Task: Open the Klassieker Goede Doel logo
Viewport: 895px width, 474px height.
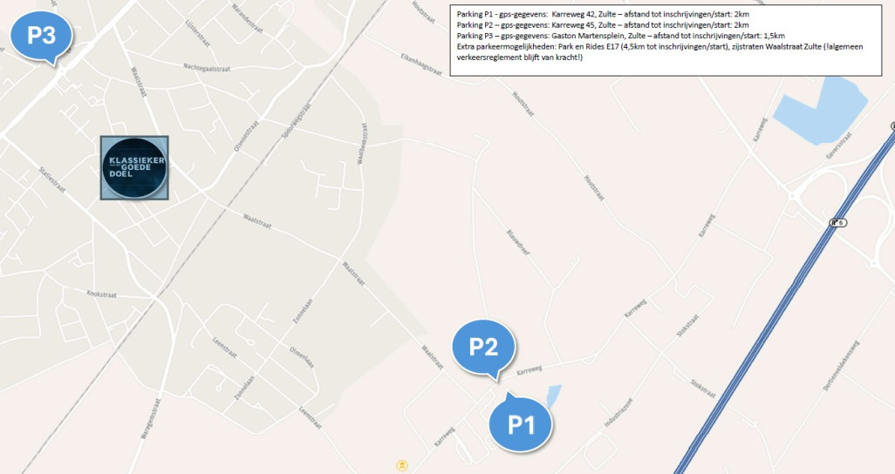Action: [x=134, y=167]
